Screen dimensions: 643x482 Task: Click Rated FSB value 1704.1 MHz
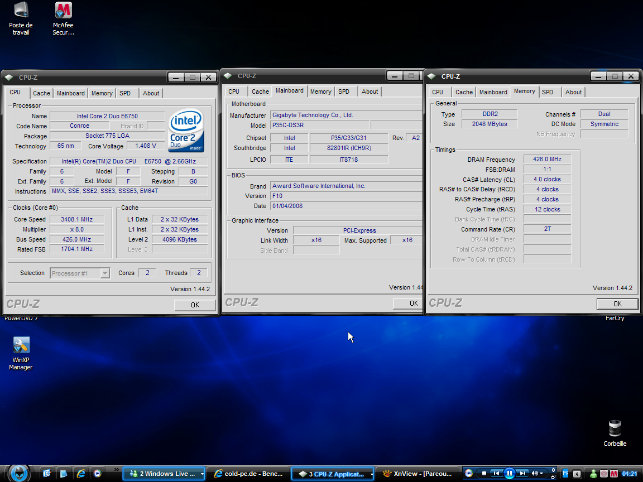76,249
